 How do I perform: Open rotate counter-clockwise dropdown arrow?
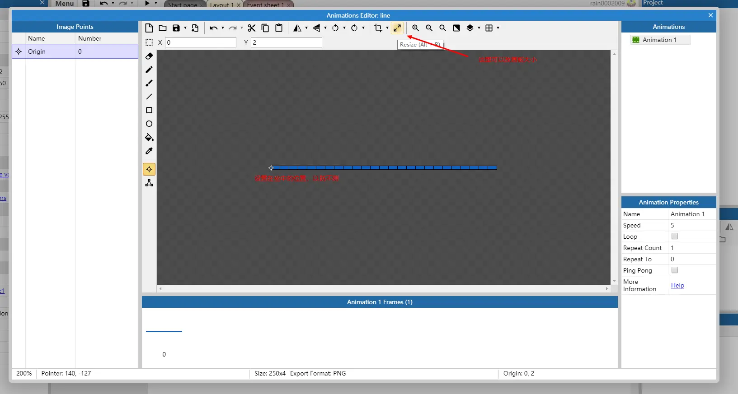(x=344, y=28)
